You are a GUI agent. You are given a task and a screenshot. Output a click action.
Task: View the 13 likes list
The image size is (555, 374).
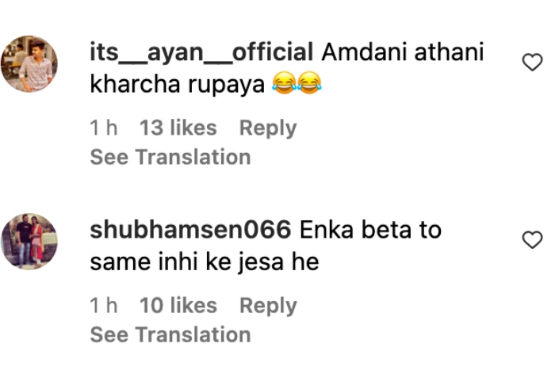[x=178, y=128]
